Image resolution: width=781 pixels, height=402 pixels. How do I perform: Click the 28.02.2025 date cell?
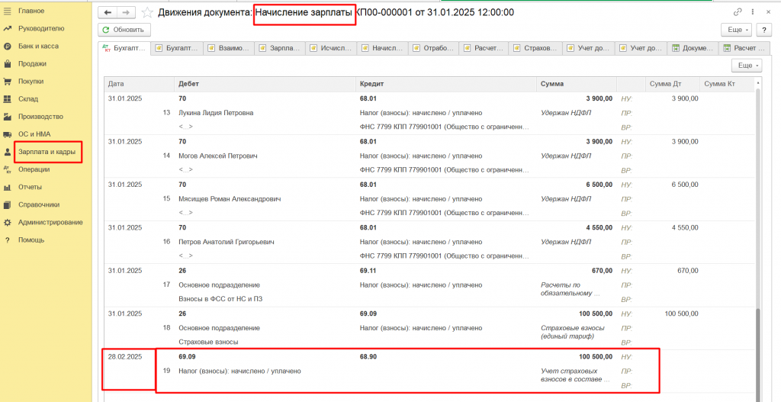(x=125, y=357)
